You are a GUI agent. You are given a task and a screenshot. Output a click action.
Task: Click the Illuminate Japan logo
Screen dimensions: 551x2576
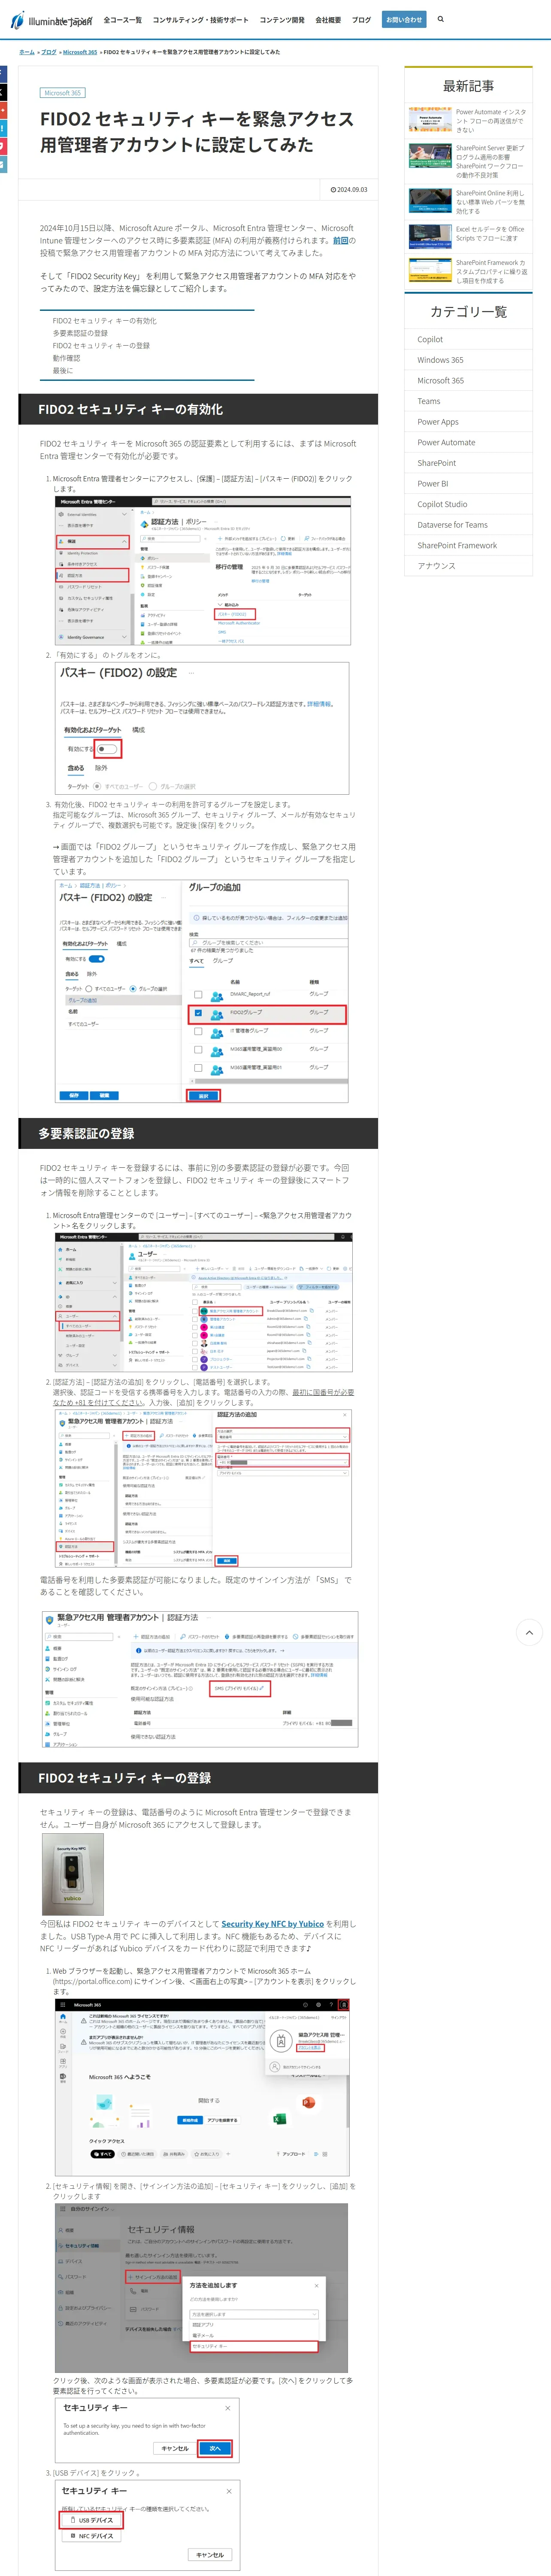[51, 20]
